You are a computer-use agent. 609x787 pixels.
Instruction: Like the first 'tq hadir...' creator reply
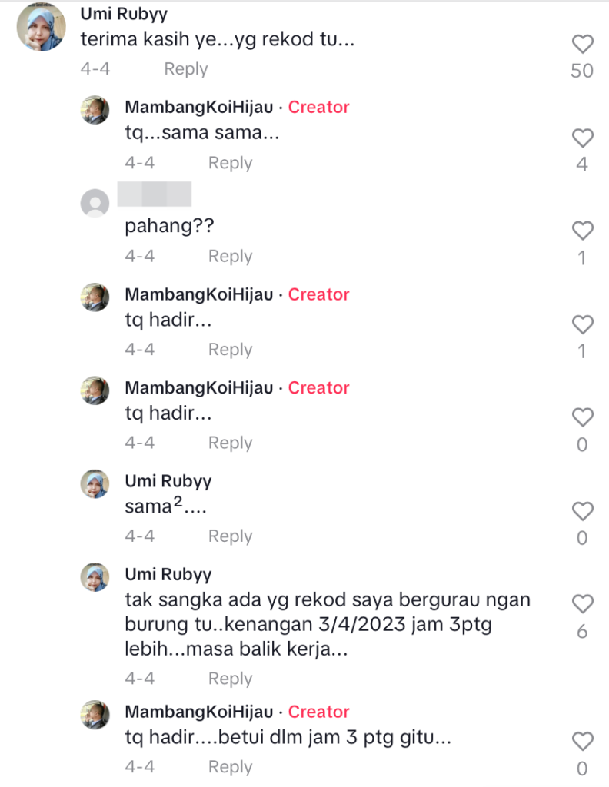(x=583, y=324)
